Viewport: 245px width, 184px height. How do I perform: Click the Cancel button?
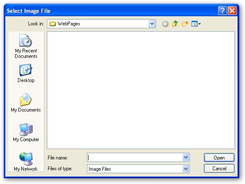click(219, 169)
